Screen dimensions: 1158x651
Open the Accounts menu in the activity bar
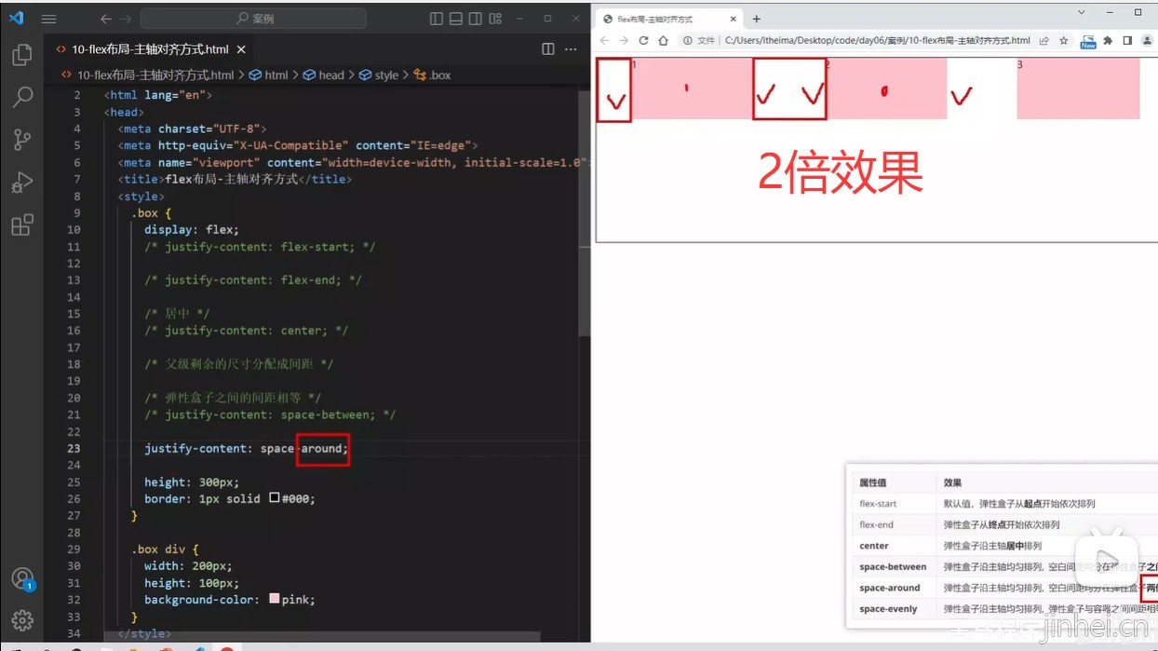click(22, 578)
